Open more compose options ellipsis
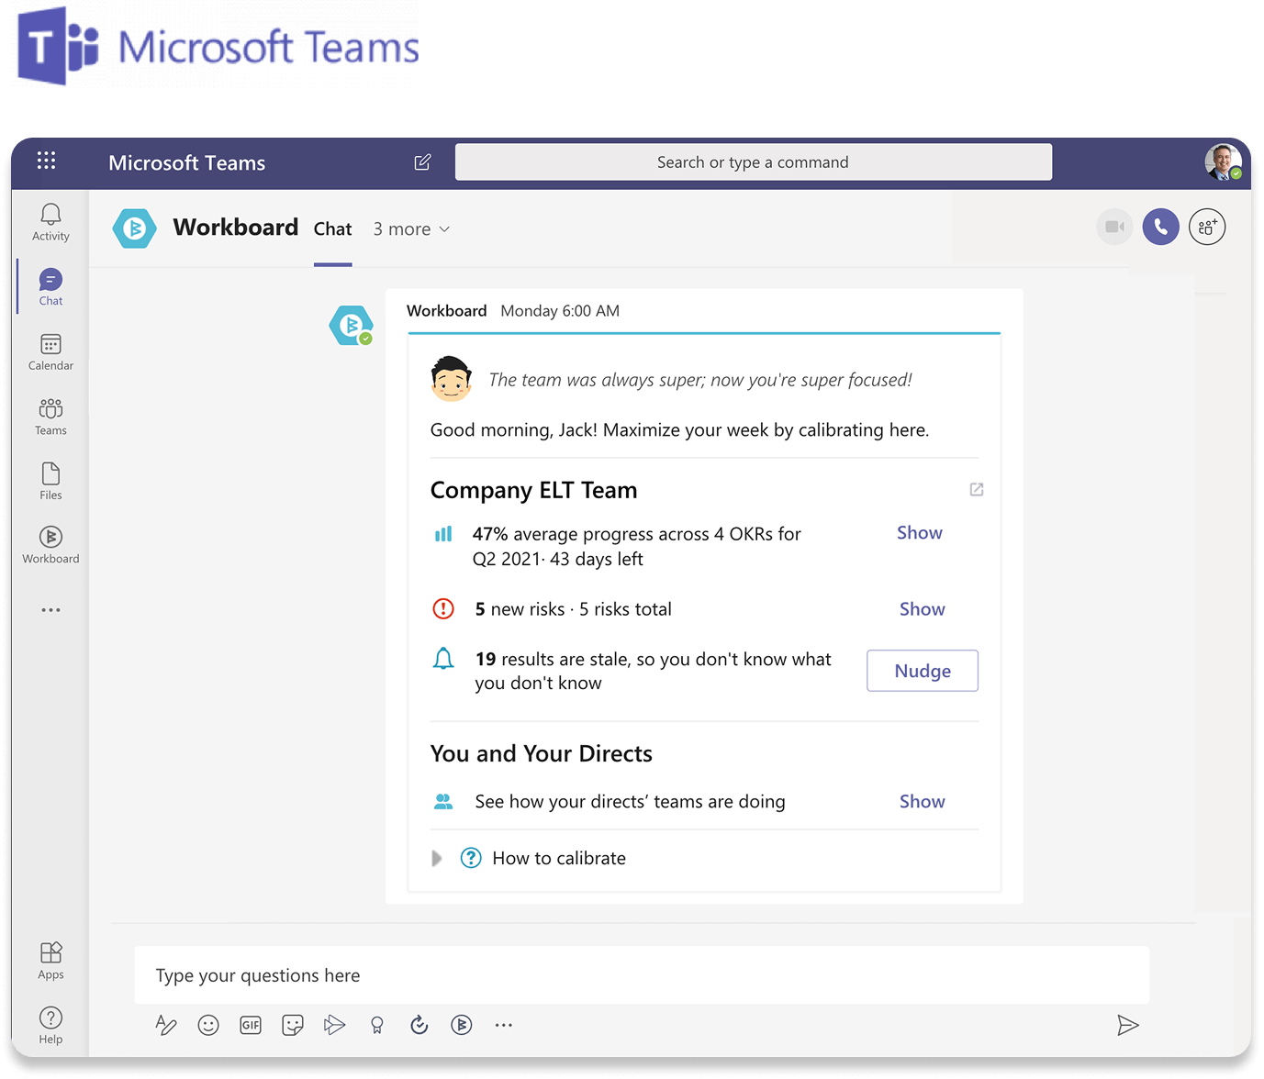 click(x=504, y=1025)
